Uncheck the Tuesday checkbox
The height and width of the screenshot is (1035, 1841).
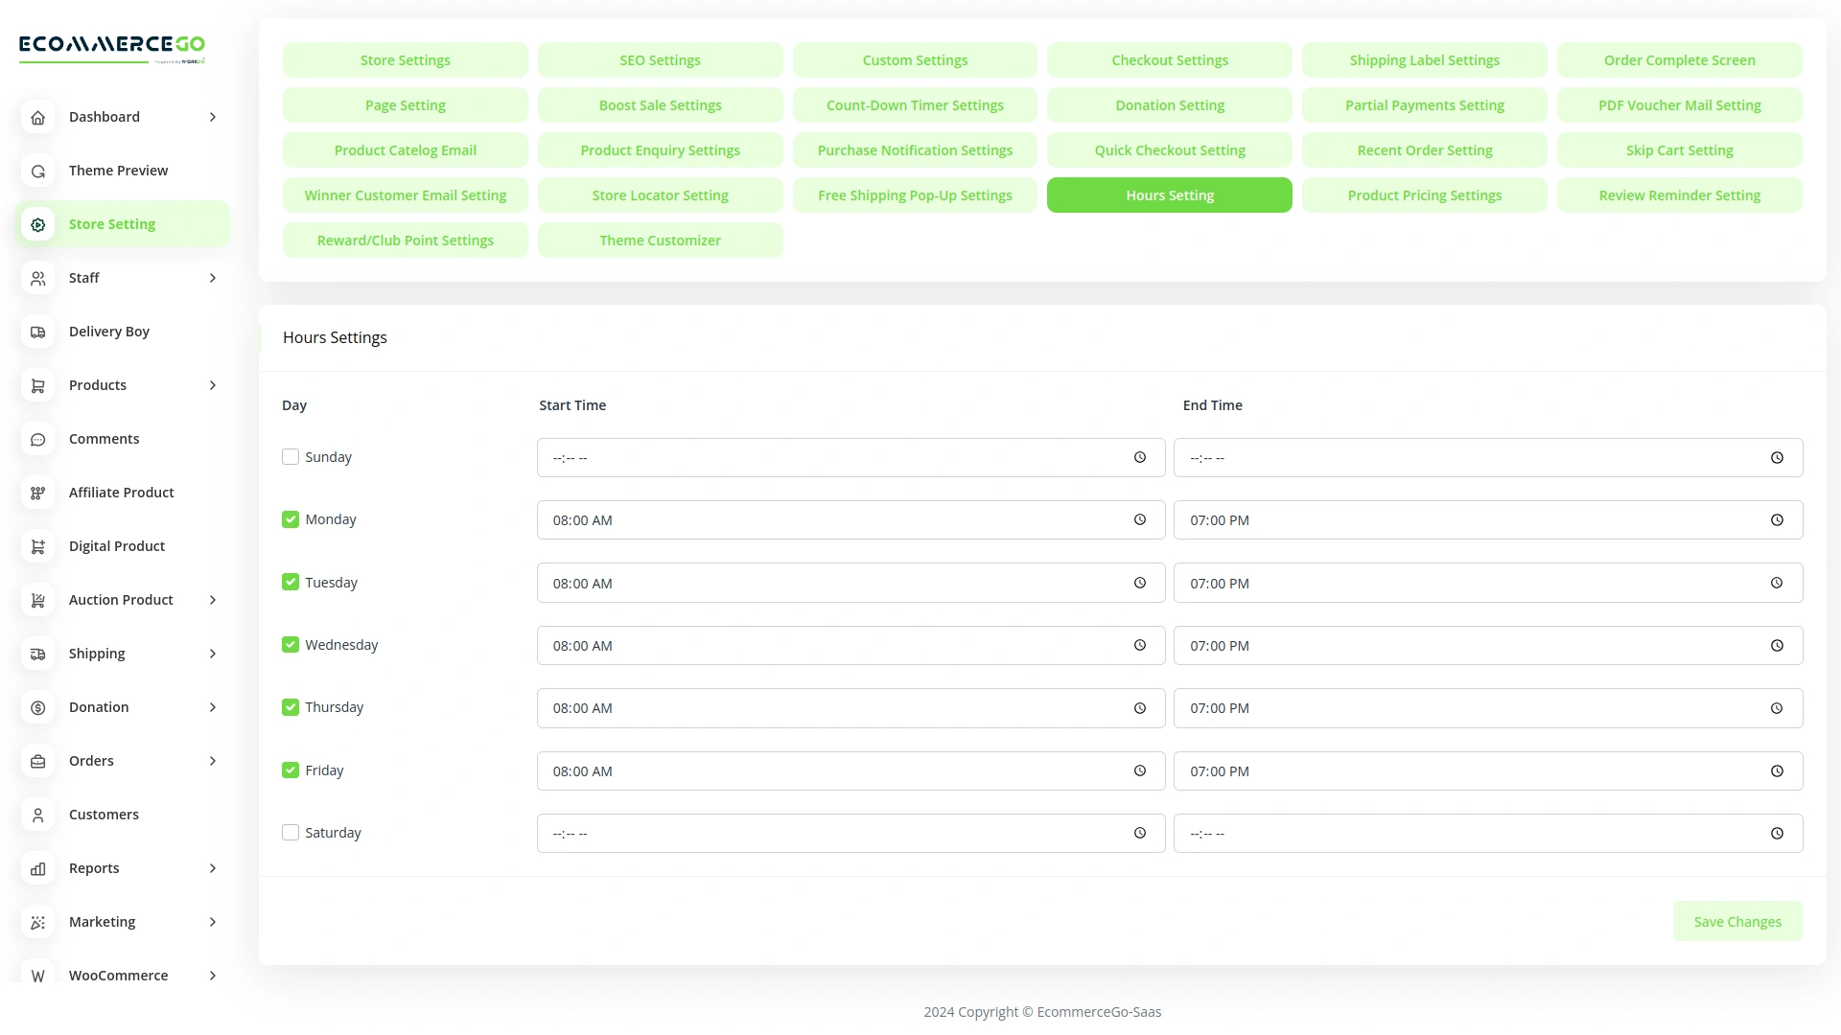point(290,582)
